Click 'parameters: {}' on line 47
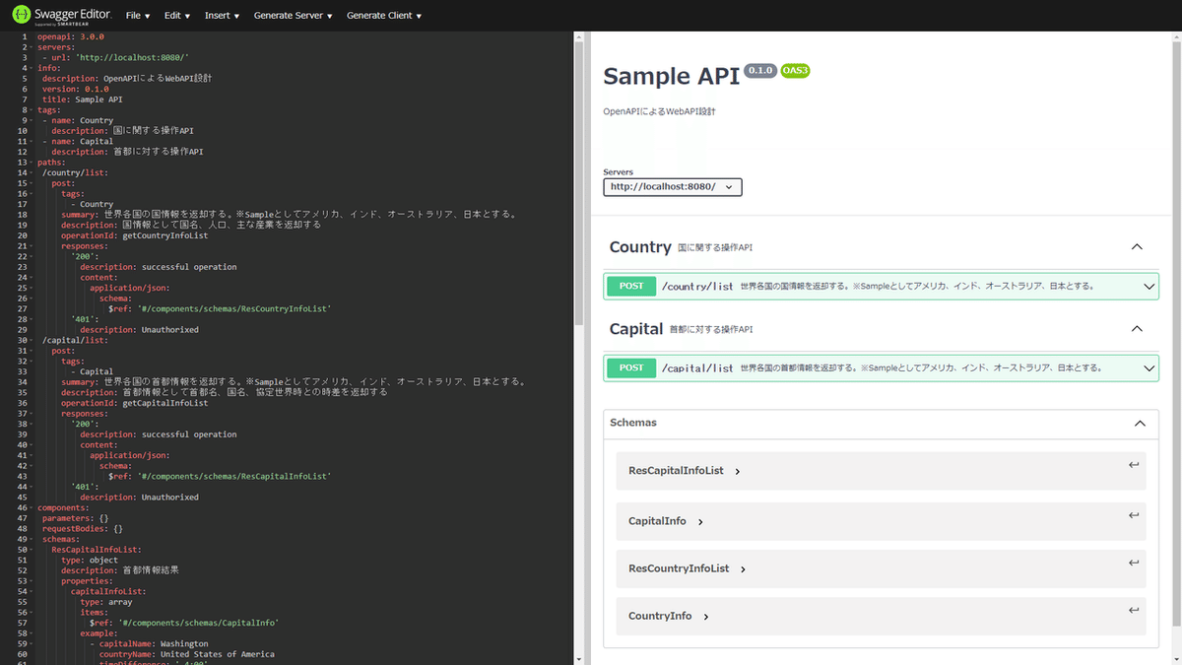This screenshot has height=665, width=1182. 76,518
